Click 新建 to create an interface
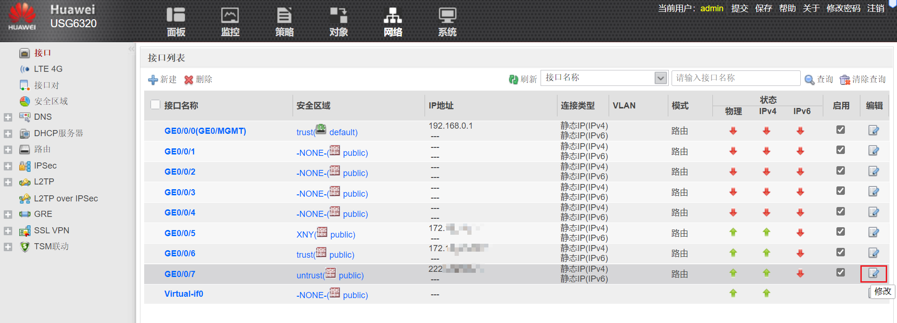The width and height of the screenshot is (897, 323). coord(162,80)
